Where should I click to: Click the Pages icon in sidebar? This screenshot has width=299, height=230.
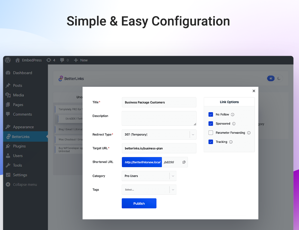click(8, 105)
